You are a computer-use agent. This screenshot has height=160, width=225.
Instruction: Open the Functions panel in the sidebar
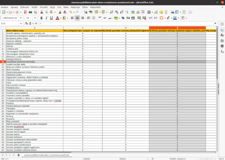[x=222, y=51]
